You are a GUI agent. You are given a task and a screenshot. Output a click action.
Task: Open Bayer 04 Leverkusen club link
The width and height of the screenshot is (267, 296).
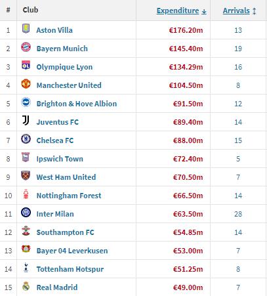[x=72, y=251]
